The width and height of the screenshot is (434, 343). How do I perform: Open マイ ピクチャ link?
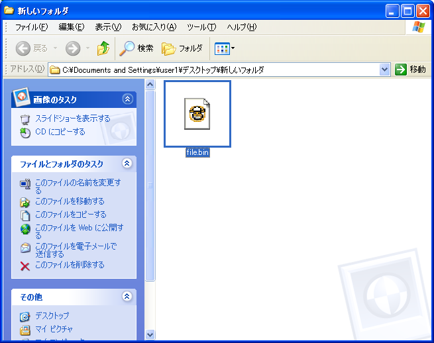point(54,329)
